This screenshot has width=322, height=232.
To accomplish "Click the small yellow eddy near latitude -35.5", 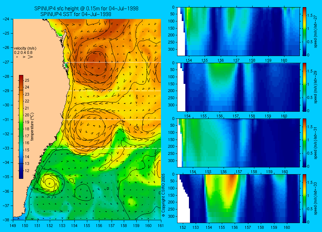I will point(50,183).
